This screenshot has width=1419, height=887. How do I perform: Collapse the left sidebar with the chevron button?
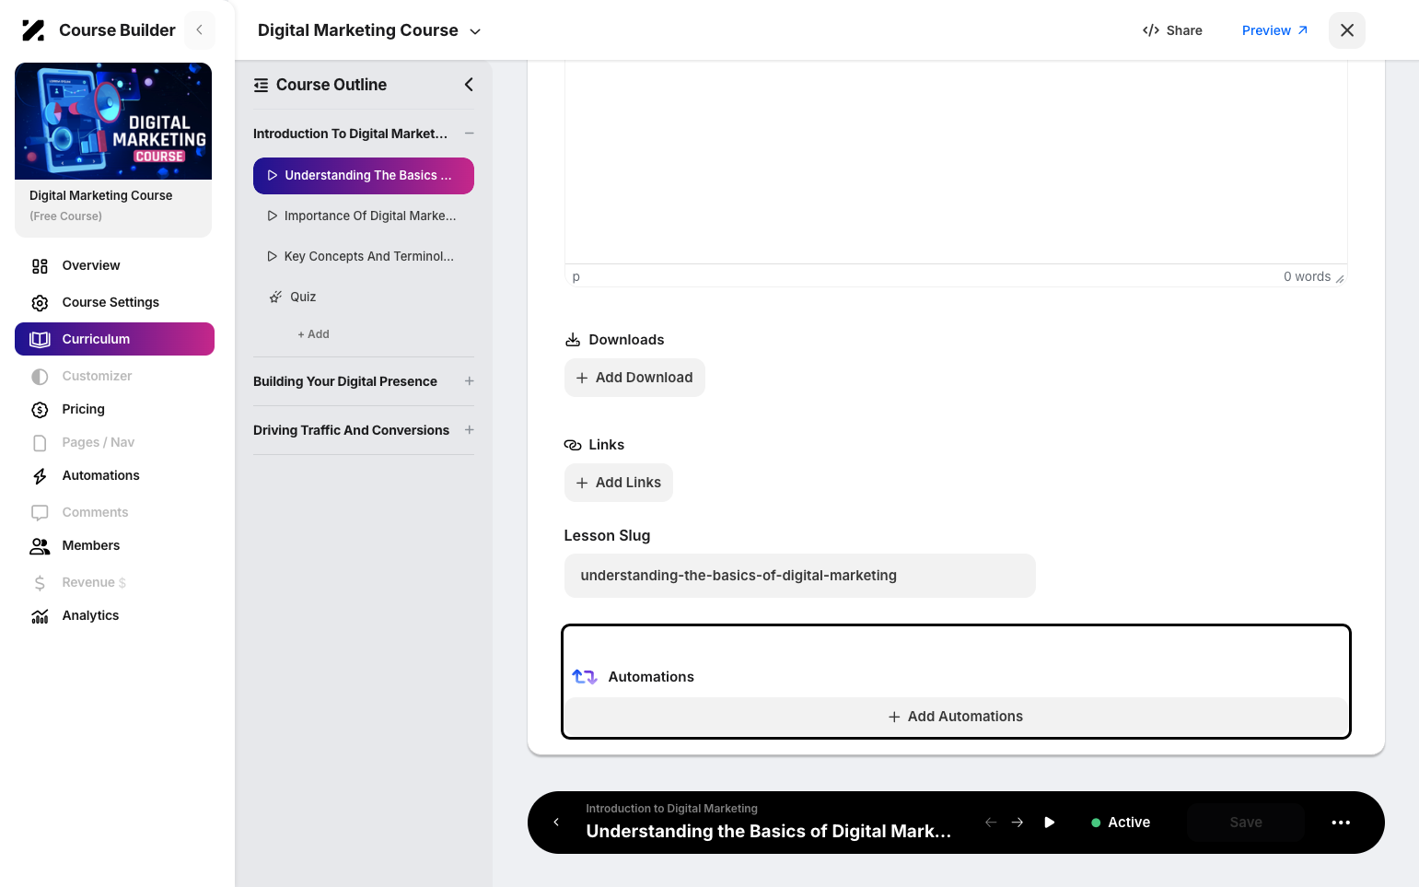(x=200, y=30)
